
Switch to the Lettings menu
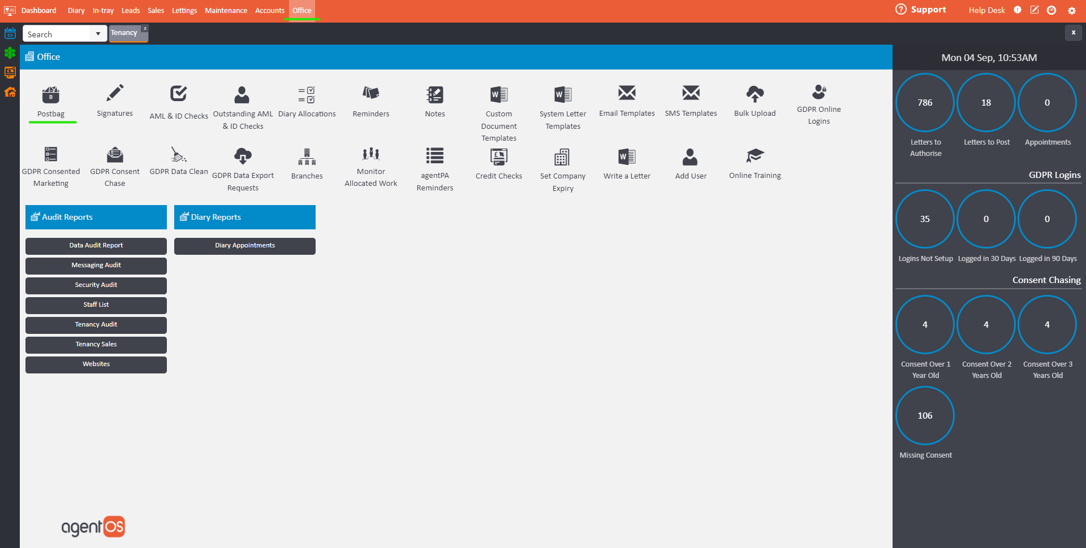pos(184,11)
